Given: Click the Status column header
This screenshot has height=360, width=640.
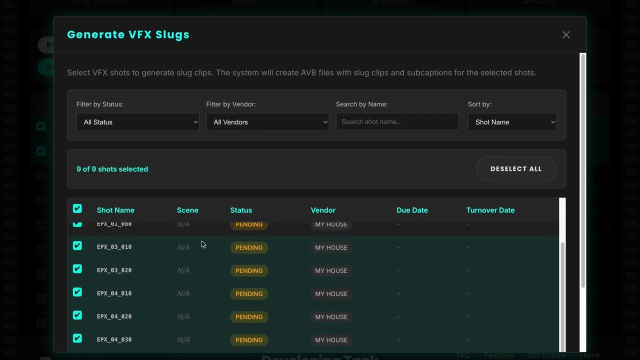Looking at the screenshot, I should [x=241, y=210].
